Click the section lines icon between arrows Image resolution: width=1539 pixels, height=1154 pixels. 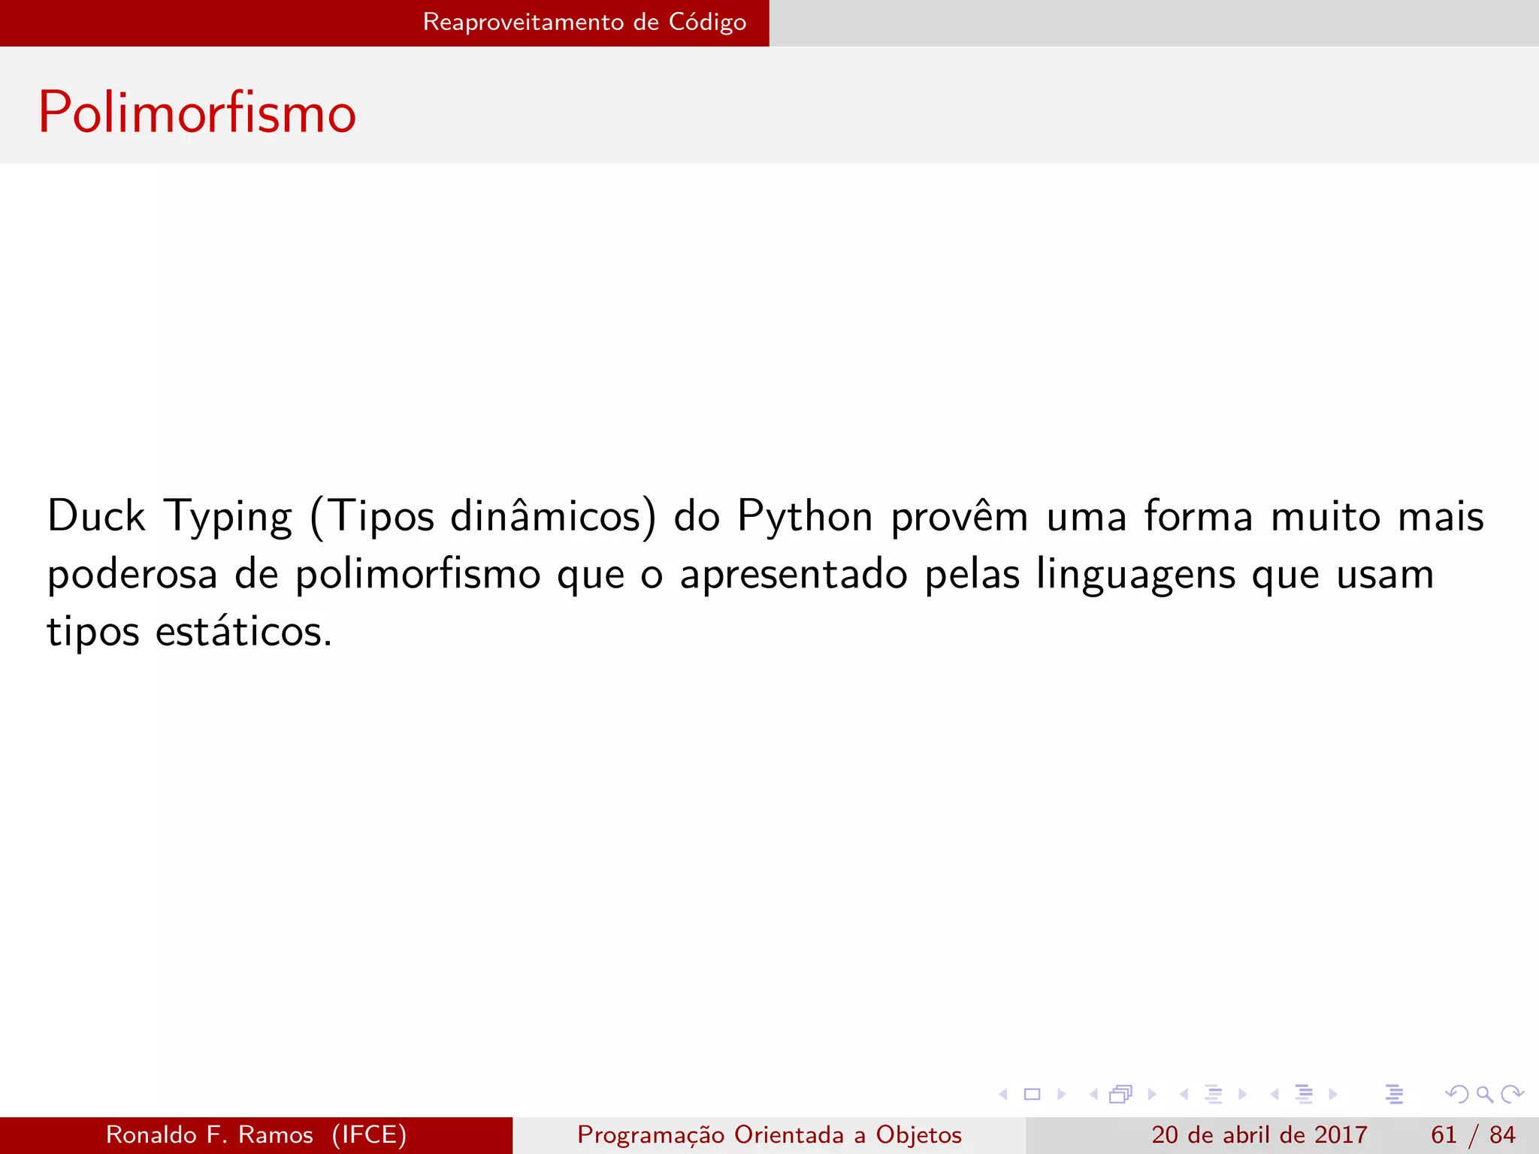(1305, 1094)
